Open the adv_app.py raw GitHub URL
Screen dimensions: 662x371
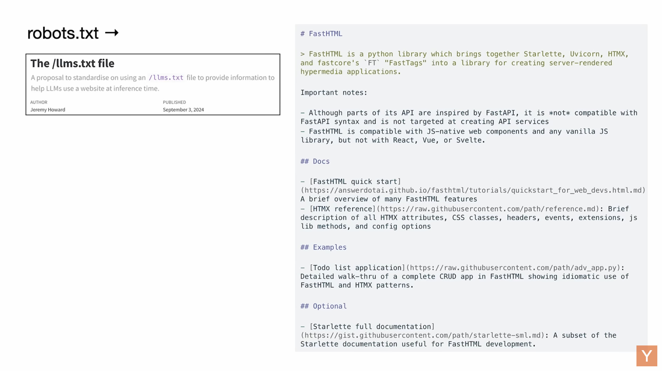[513, 268]
